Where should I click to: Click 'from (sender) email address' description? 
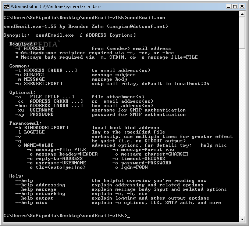click(131, 48)
